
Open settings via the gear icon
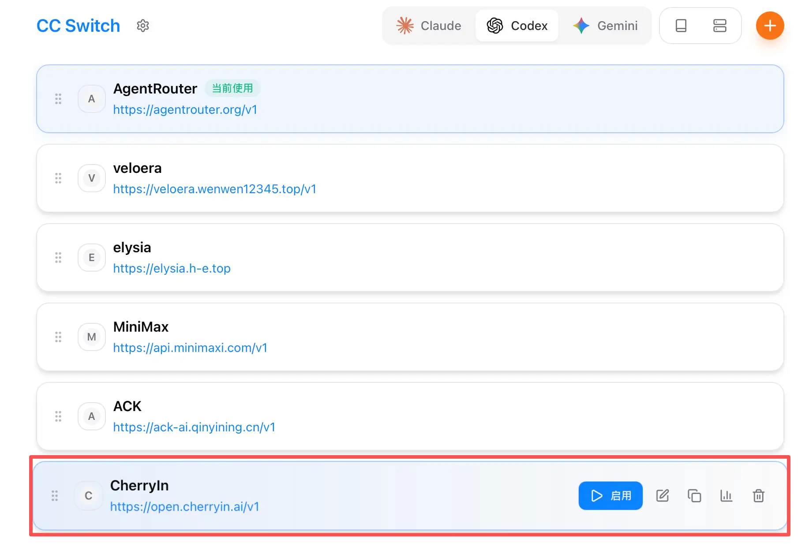pos(142,26)
